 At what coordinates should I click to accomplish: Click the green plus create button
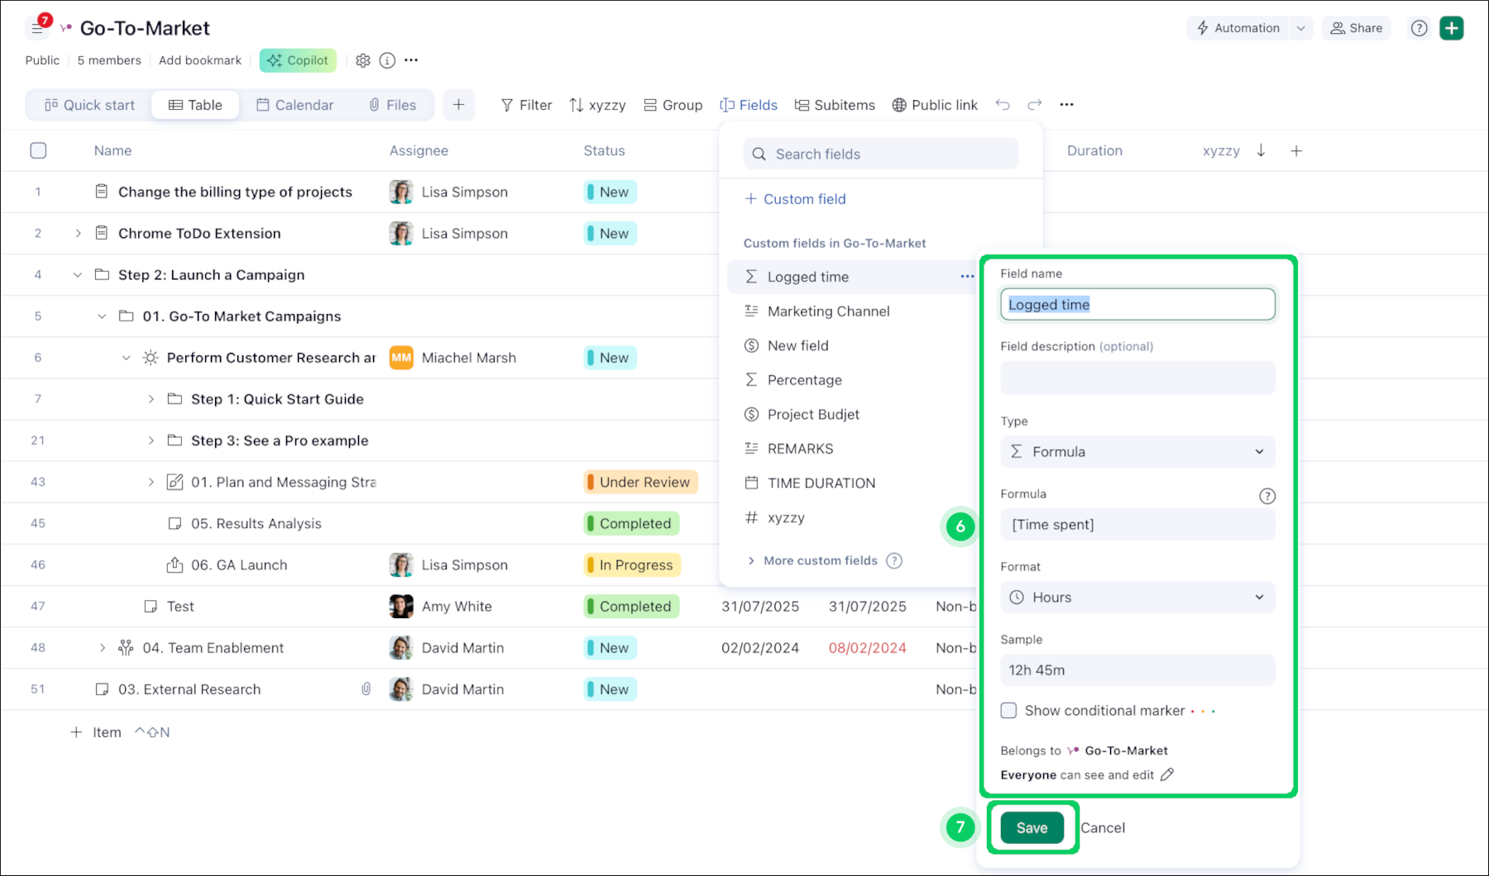point(1452,28)
